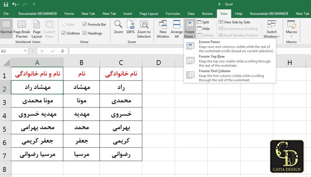Choose Freeze Top Row option
The width and height of the screenshot is (311, 177).
click(x=230, y=61)
